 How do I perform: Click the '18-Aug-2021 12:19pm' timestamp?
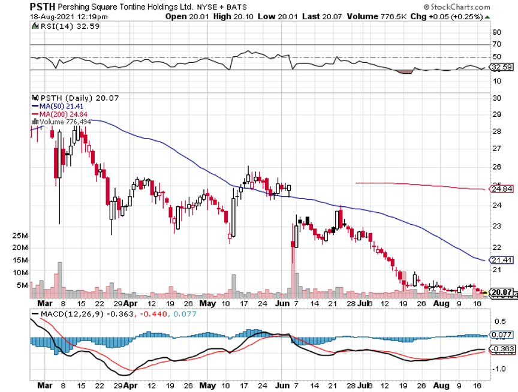(x=69, y=17)
